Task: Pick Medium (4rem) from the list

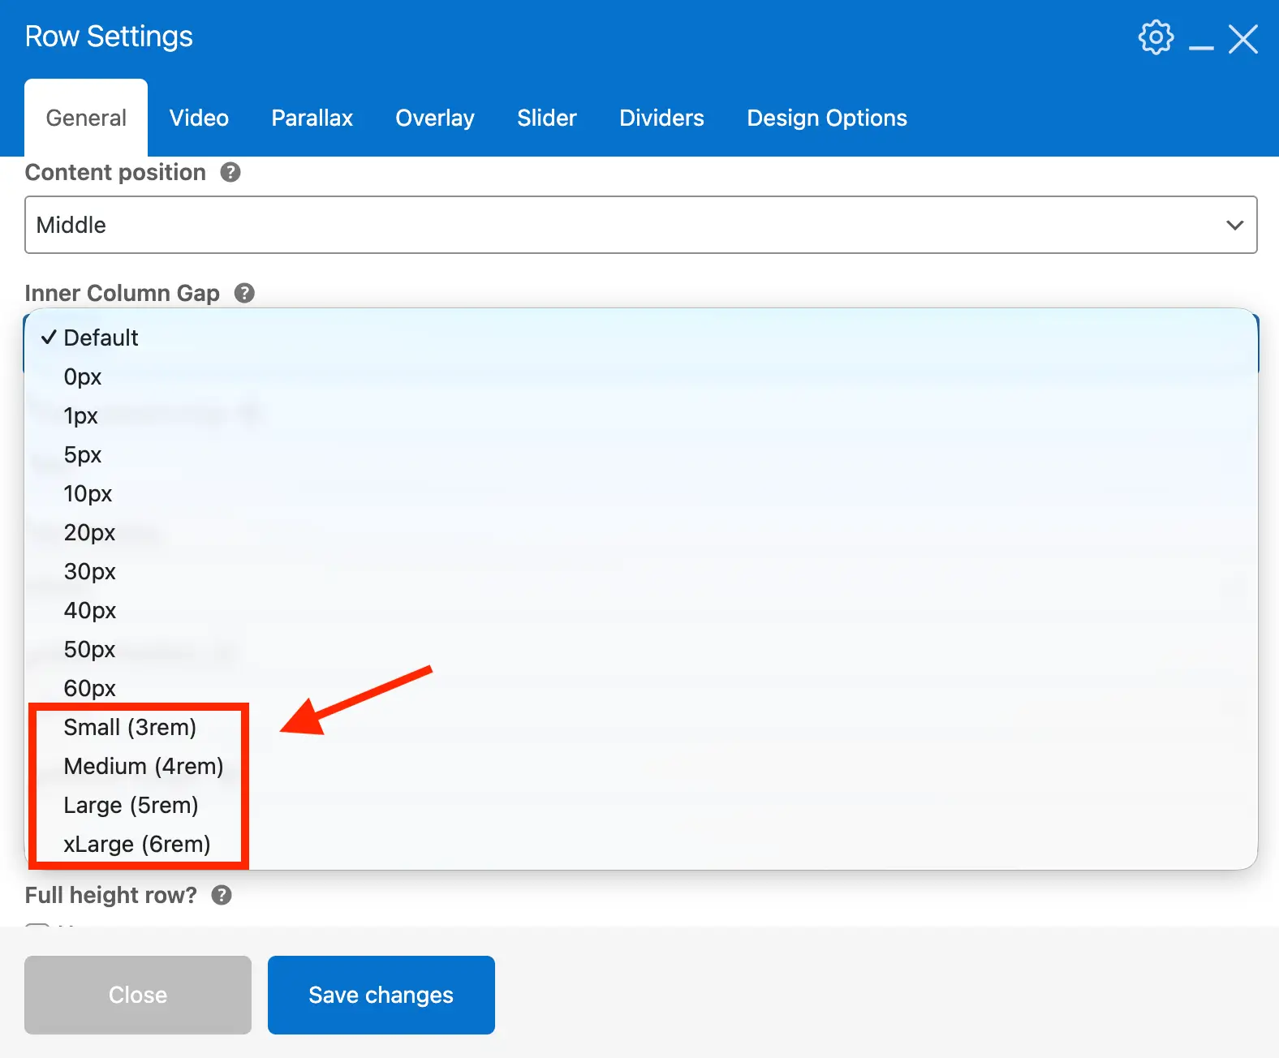Action: 143,766
